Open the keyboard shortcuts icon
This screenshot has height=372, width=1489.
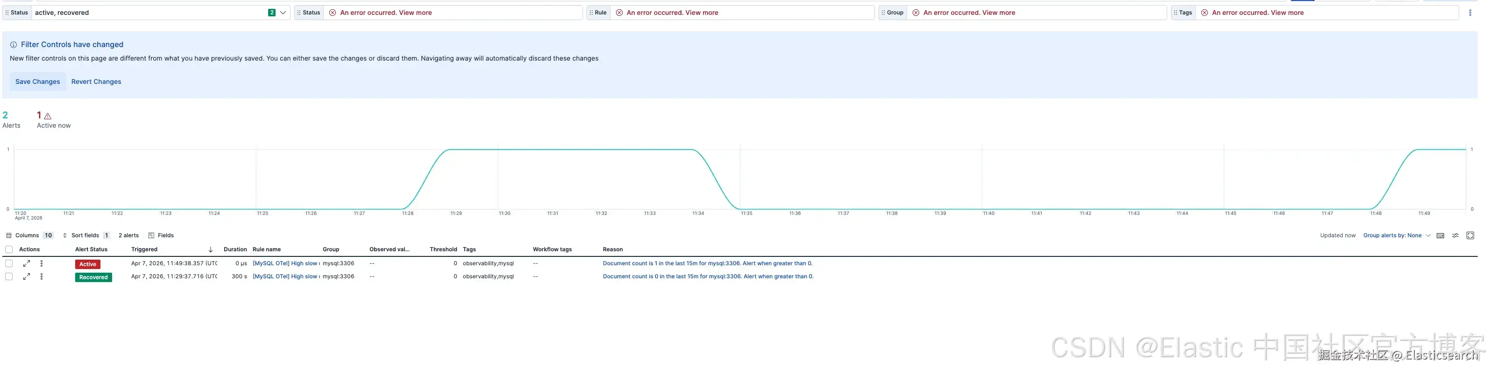[x=1440, y=235]
